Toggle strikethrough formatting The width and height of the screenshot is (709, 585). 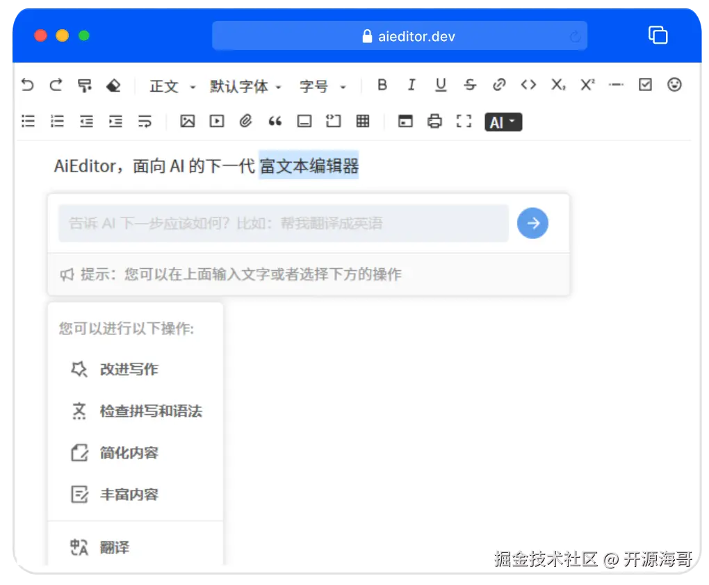(470, 85)
